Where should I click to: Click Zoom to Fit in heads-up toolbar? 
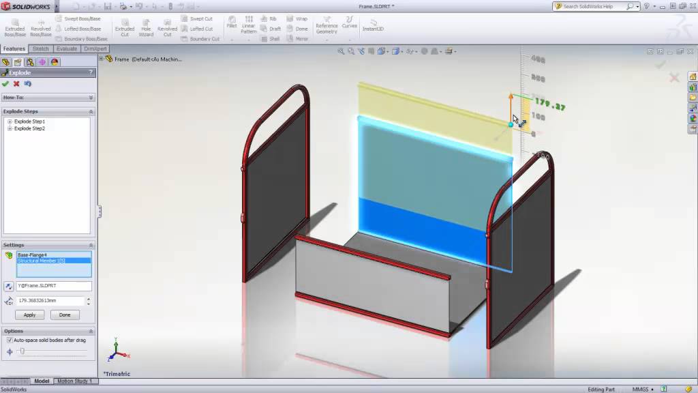(341, 51)
